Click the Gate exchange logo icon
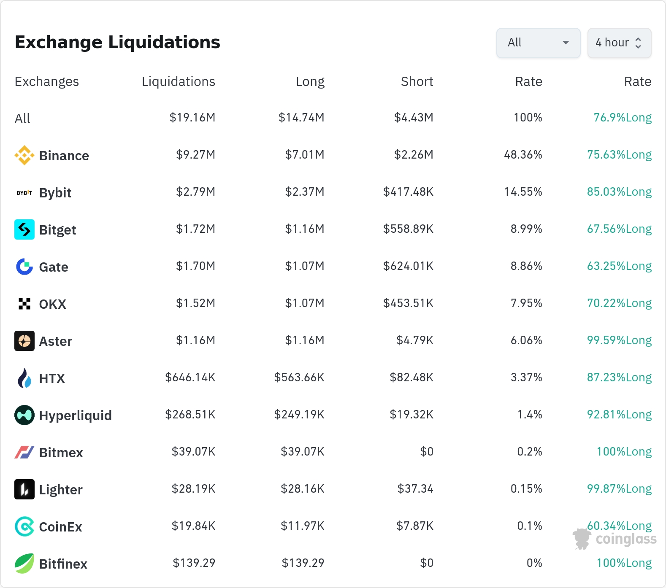The image size is (666, 588). [24, 267]
